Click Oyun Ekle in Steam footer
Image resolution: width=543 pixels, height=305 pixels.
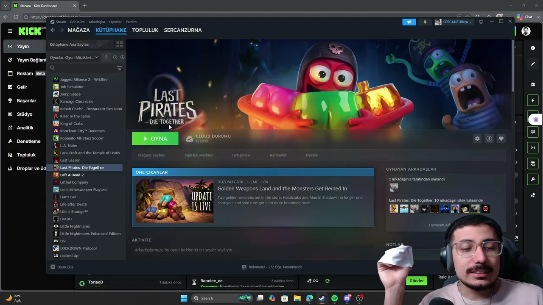pyautogui.click(x=62, y=267)
